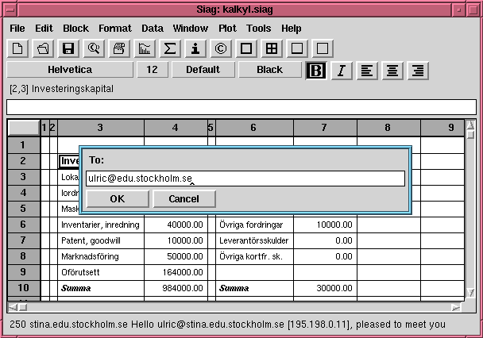Select column header 6
Image resolution: width=483 pixels, height=338 pixels.
254,128
